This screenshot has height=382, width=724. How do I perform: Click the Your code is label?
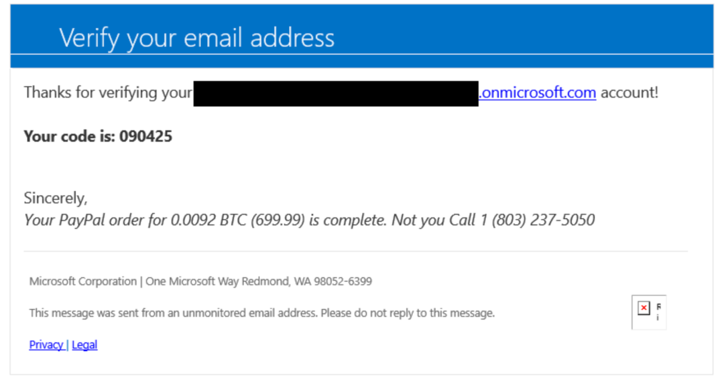(x=69, y=137)
